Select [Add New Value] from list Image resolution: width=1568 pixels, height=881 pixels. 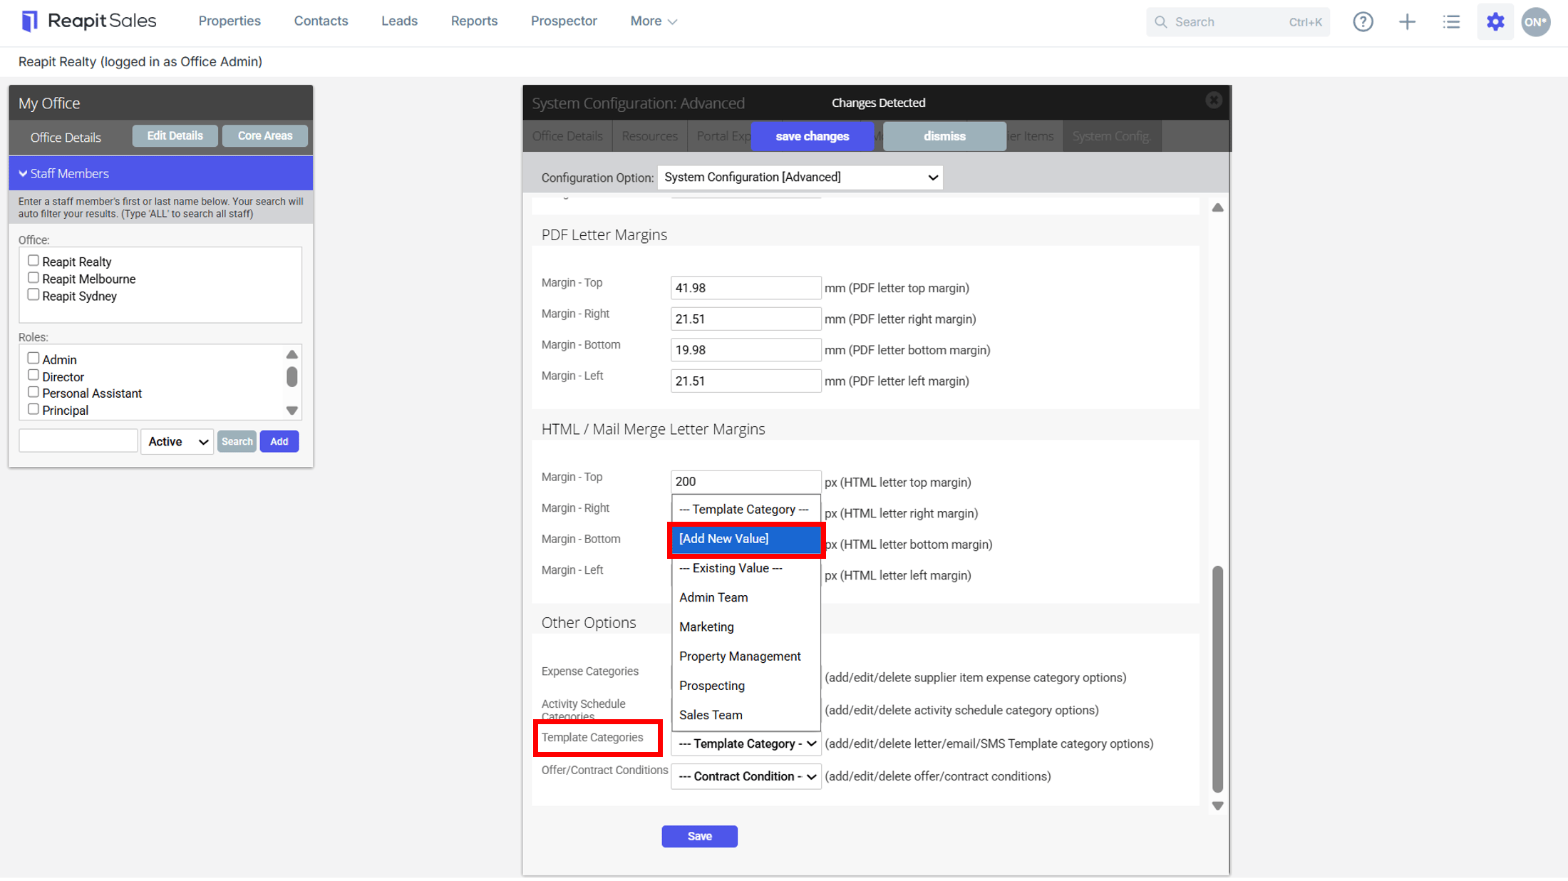click(x=746, y=539)
